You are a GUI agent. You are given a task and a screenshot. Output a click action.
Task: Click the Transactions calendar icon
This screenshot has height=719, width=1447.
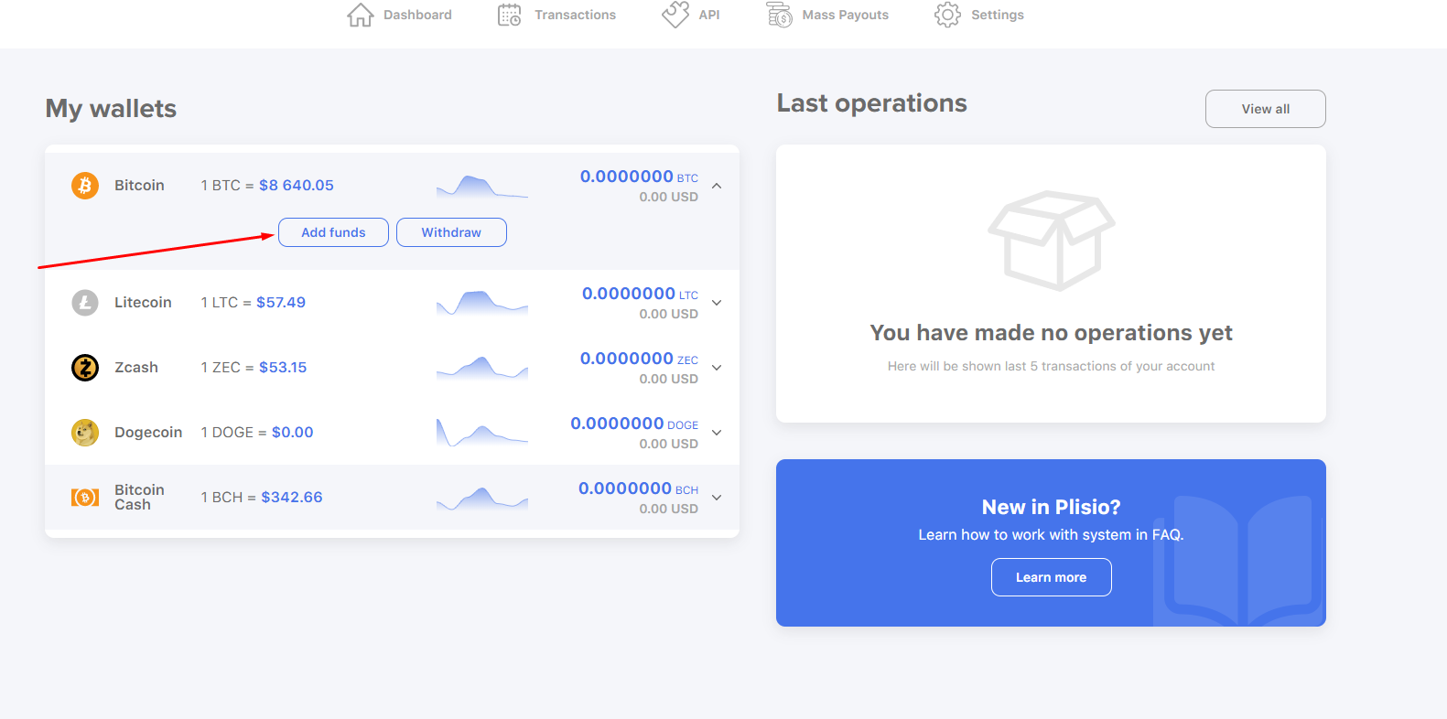point(510,15)
